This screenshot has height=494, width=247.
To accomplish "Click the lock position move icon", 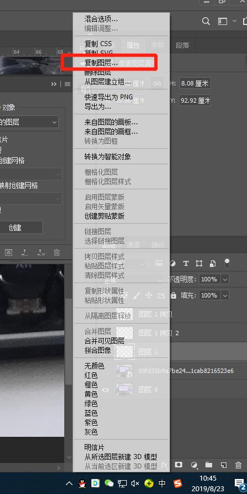I will [x=148, y=295].
